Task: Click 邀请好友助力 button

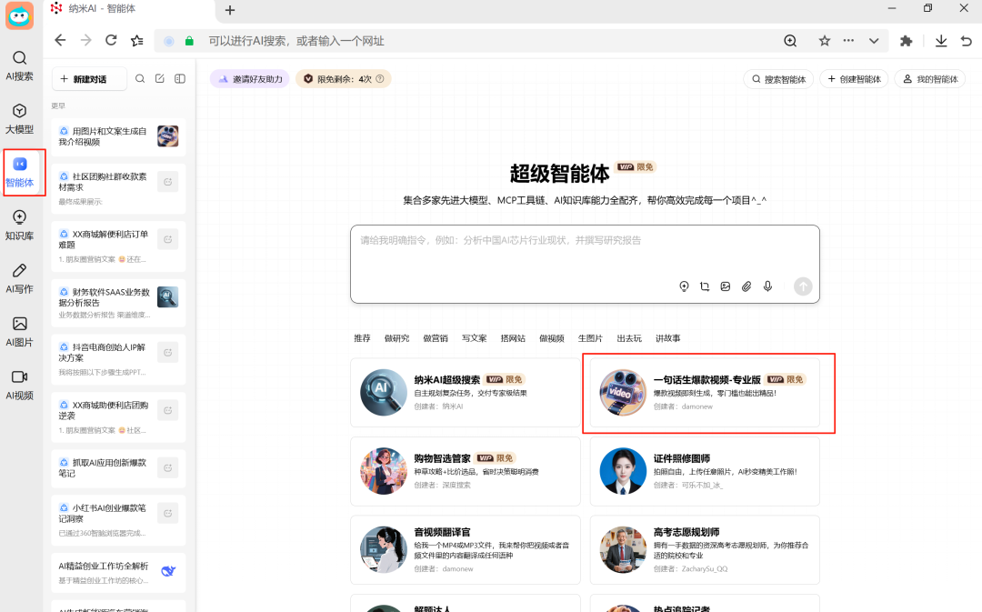Action: click(250, 79)
